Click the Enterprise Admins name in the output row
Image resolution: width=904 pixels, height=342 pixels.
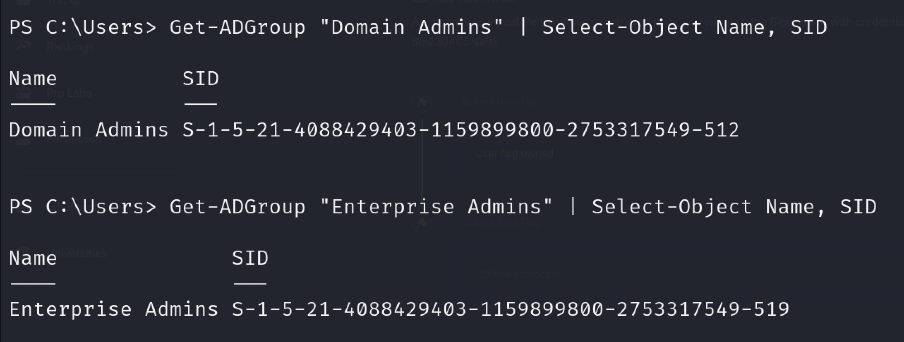(113, 309)
